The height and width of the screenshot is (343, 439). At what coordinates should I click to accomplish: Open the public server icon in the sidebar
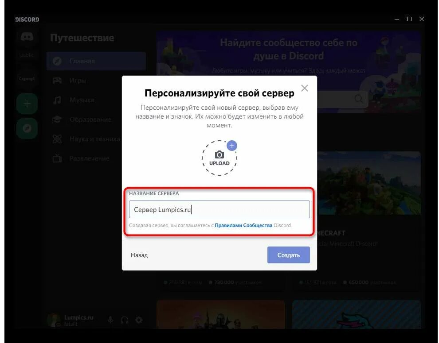(27, 55)
